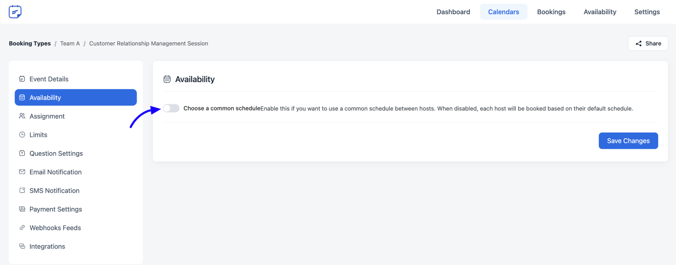Click the Limits clock icon
This screenshot has width=676, height=265.
(x=22, y=135)
